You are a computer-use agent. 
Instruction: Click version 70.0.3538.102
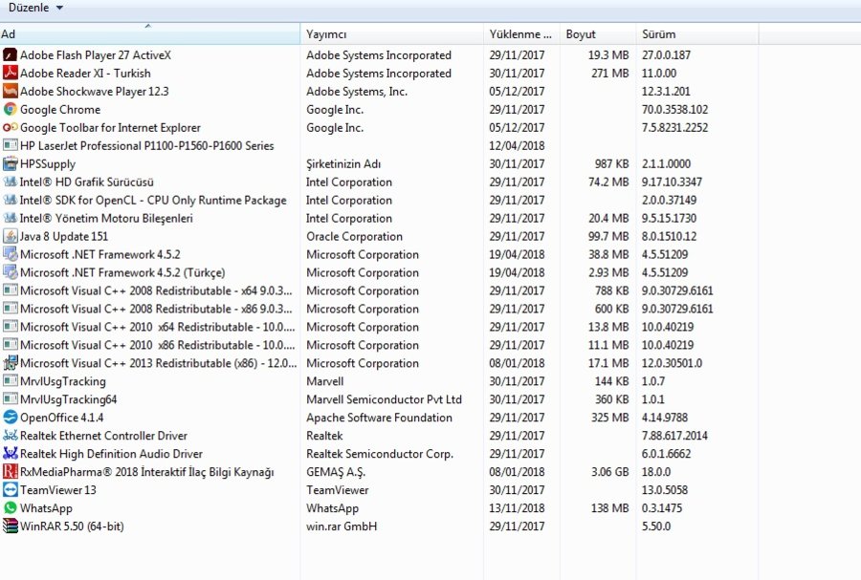(674, 109)
